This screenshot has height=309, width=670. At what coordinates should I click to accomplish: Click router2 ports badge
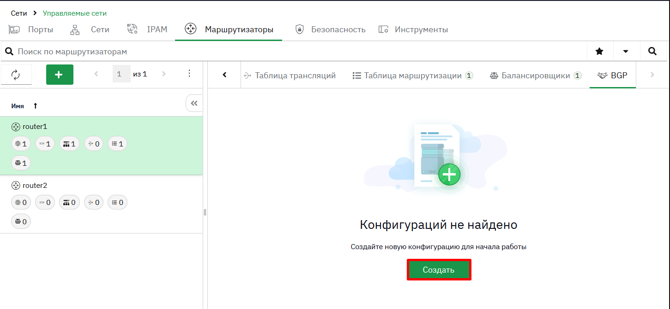point(45,202)
